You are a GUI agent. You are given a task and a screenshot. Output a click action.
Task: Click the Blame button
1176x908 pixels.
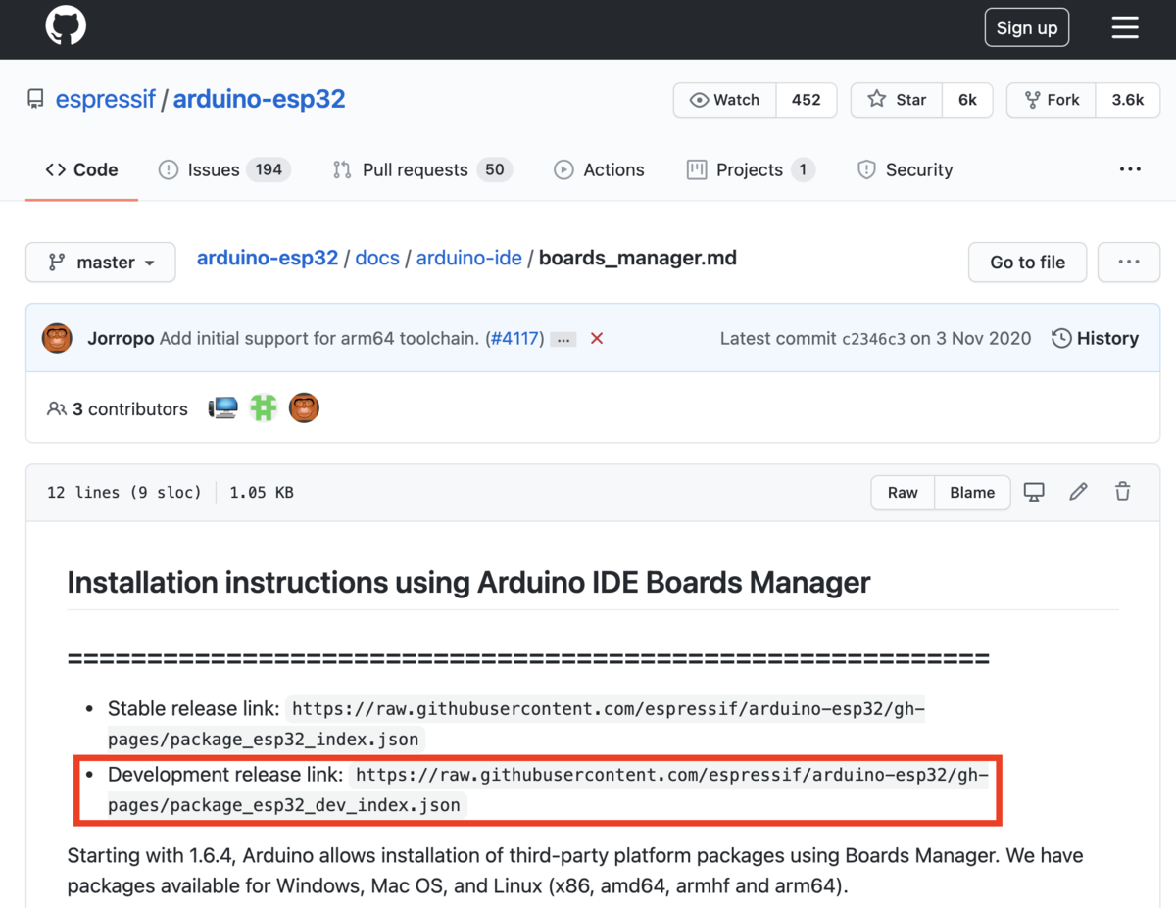[972, 493]
